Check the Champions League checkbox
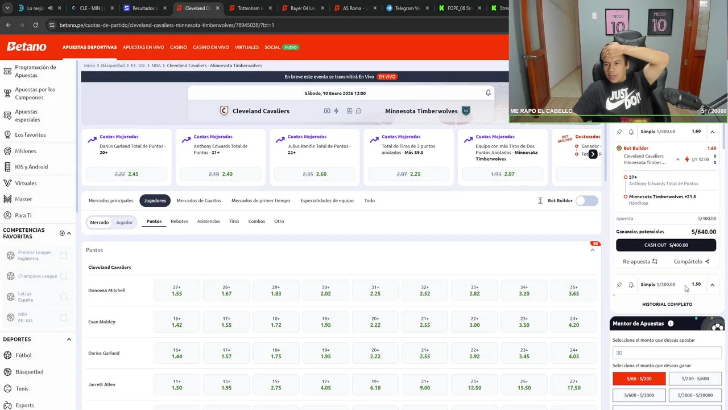The image size is (728, 410). click(64, 276)
